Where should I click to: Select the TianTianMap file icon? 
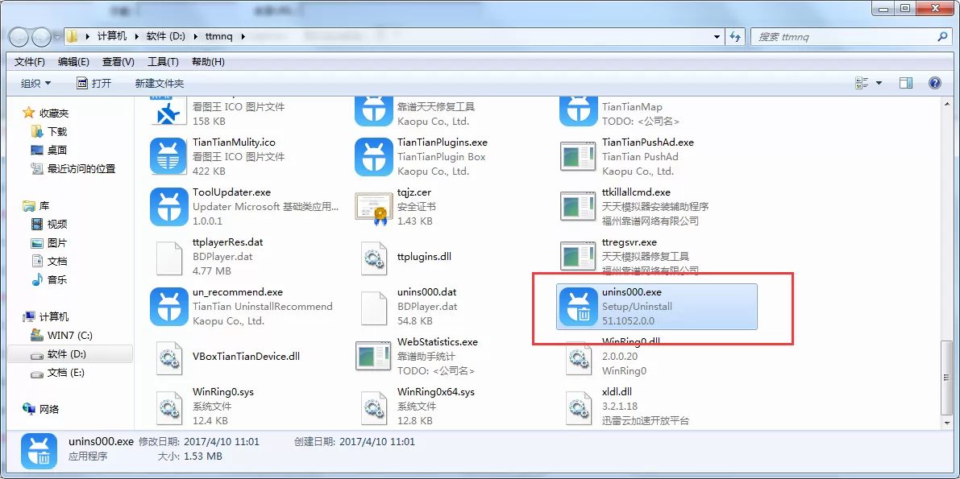click(578, 110)
